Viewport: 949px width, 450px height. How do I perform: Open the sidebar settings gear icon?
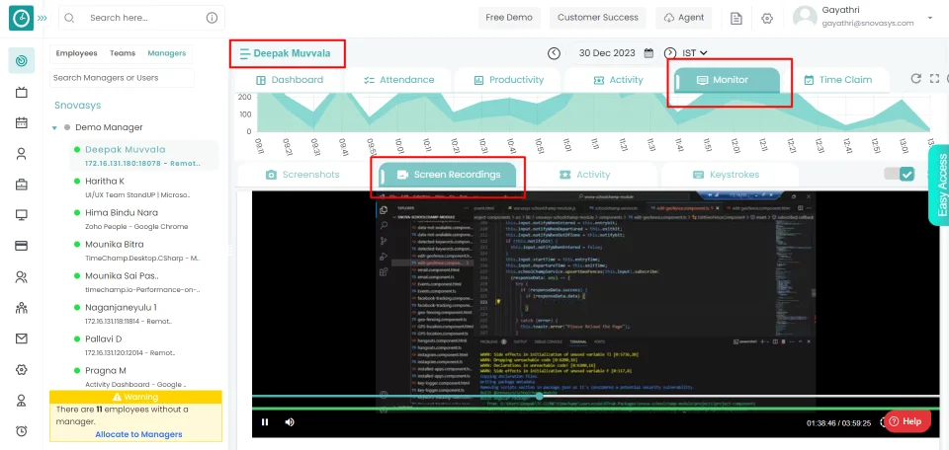(21, 370)
